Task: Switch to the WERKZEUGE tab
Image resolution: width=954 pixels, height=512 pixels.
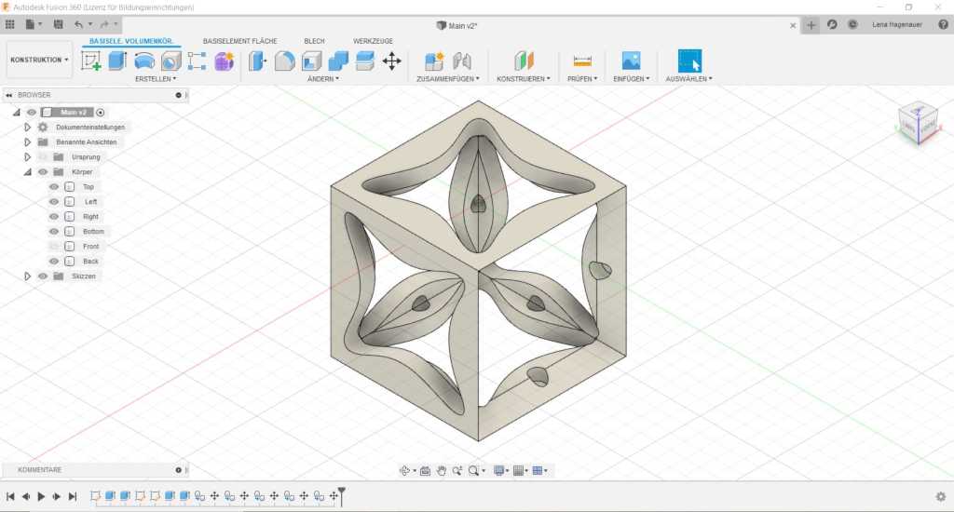Action: click(373, 41)
